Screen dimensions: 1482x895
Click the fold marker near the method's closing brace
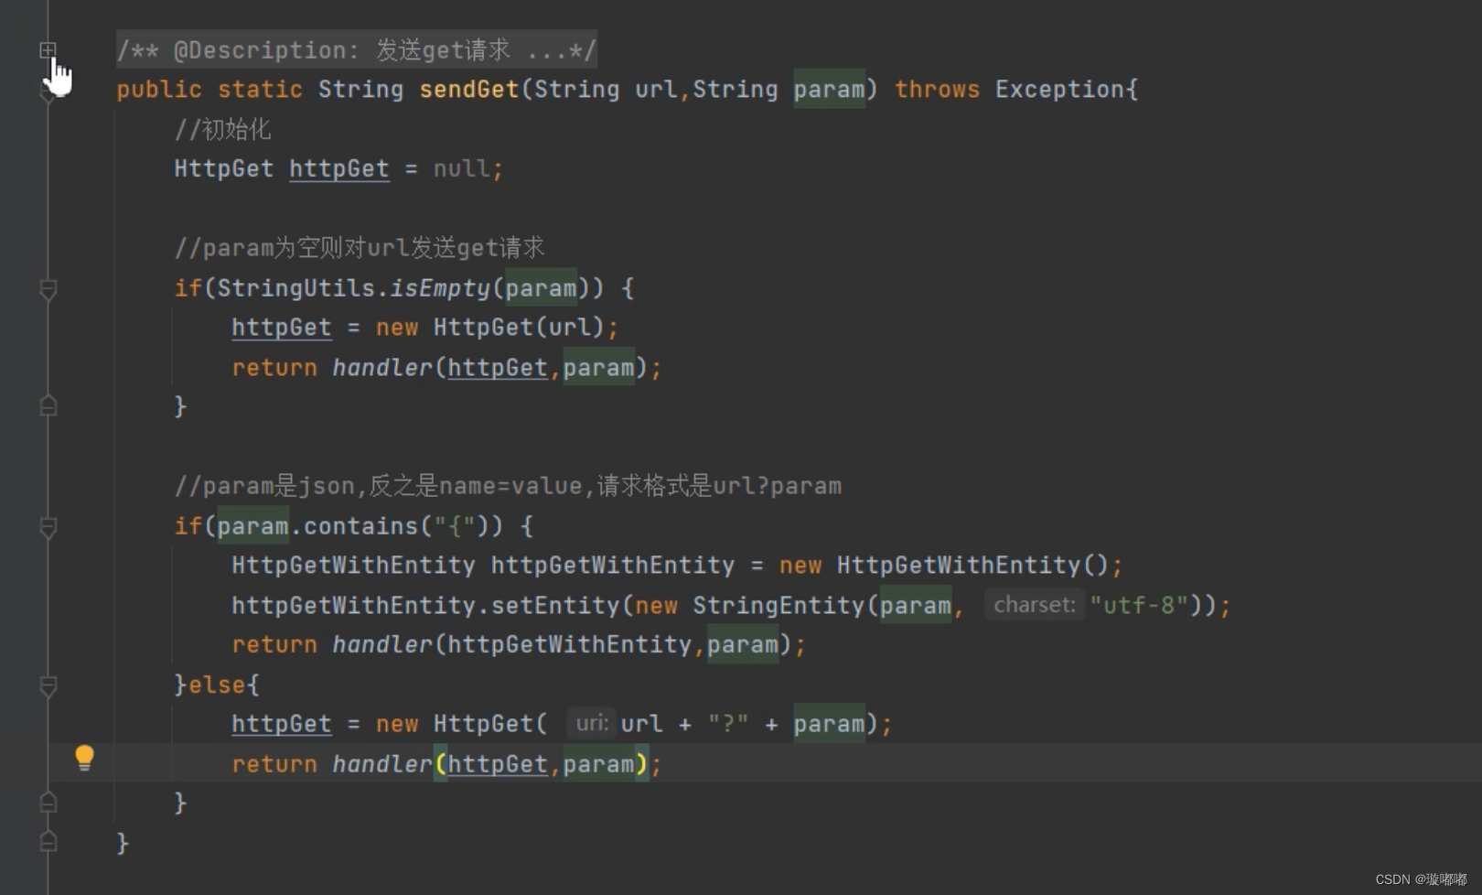tap(48, 842)
